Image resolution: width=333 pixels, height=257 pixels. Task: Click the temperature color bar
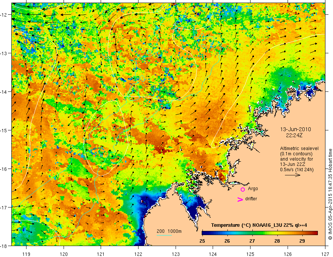[260, 233]
